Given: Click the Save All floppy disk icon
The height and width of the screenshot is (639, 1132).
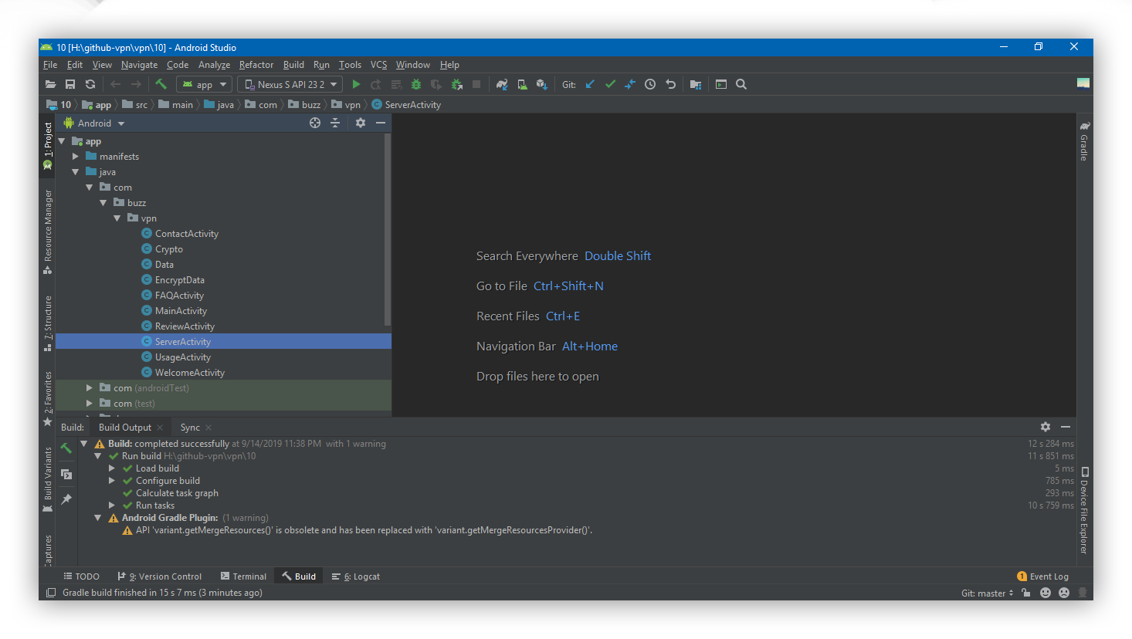Looking at the screenshot, I should 70,84.
